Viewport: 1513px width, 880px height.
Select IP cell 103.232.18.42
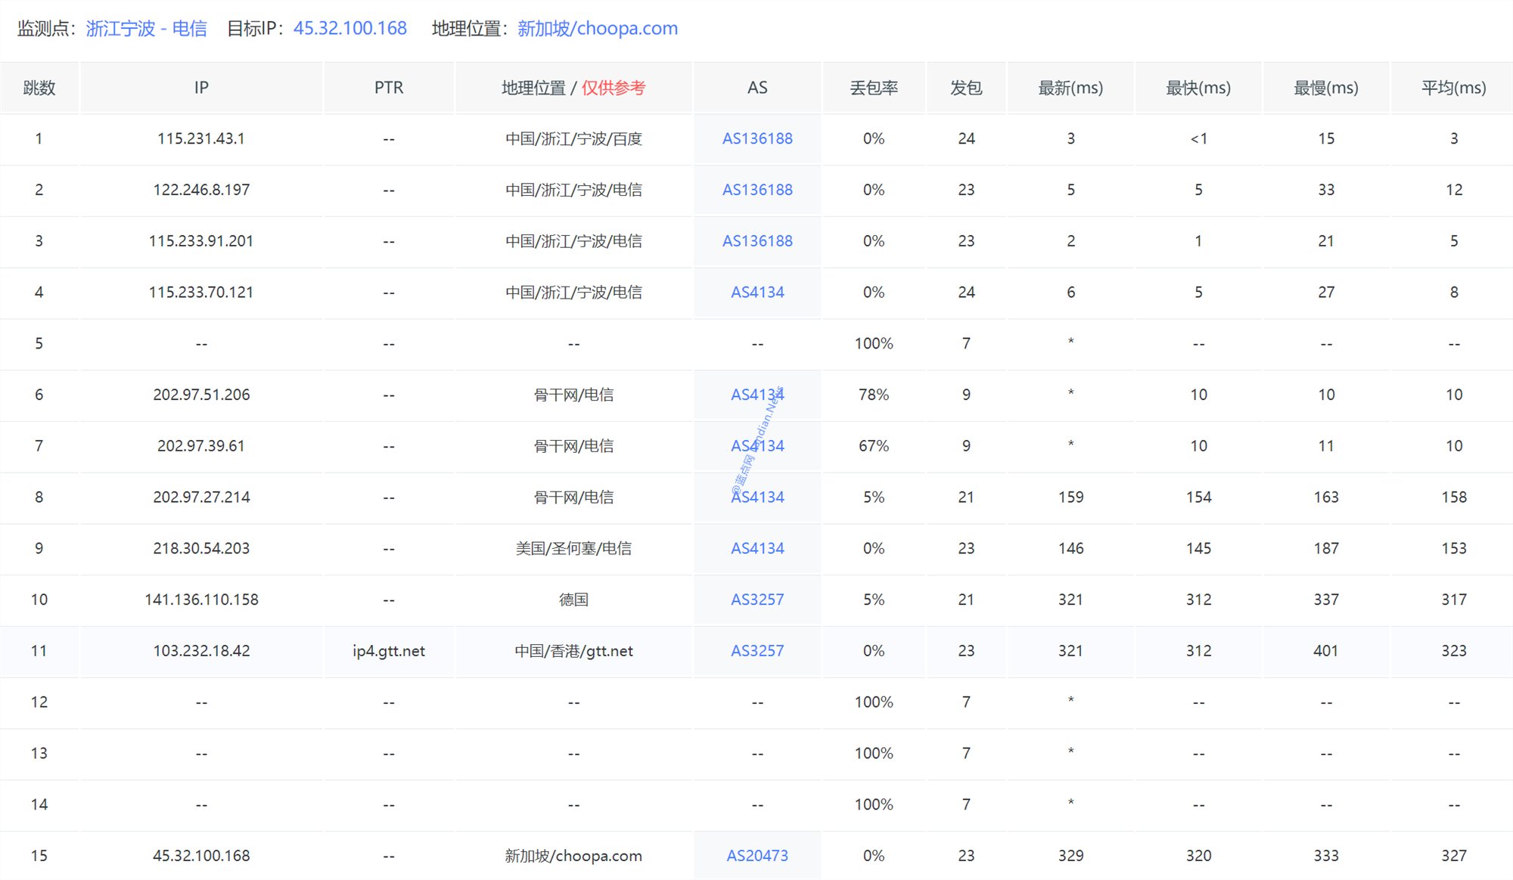click(201, 651)
